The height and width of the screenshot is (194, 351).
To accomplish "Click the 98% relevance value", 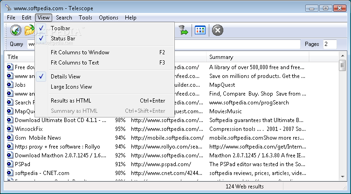I will [x=120, y=120].
